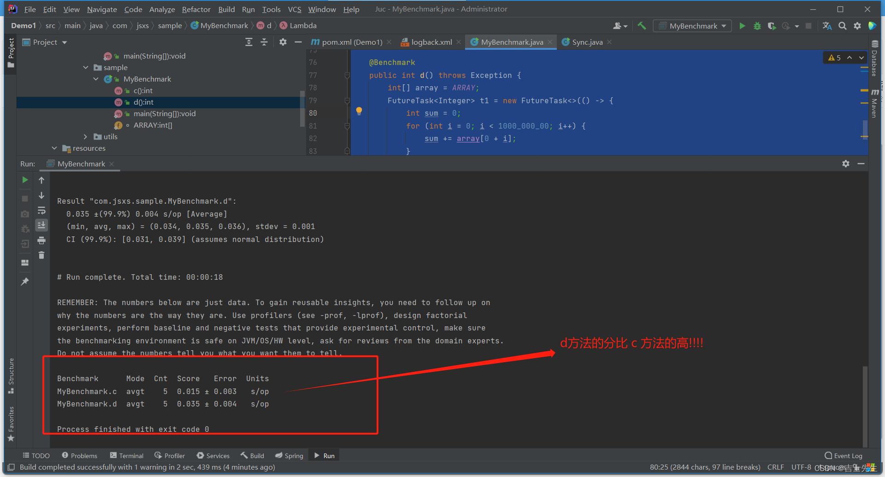Image resolution: width=885 pixels, height=477 pixels.
Task: Select c():int in project tree
Action: [143, 90]
